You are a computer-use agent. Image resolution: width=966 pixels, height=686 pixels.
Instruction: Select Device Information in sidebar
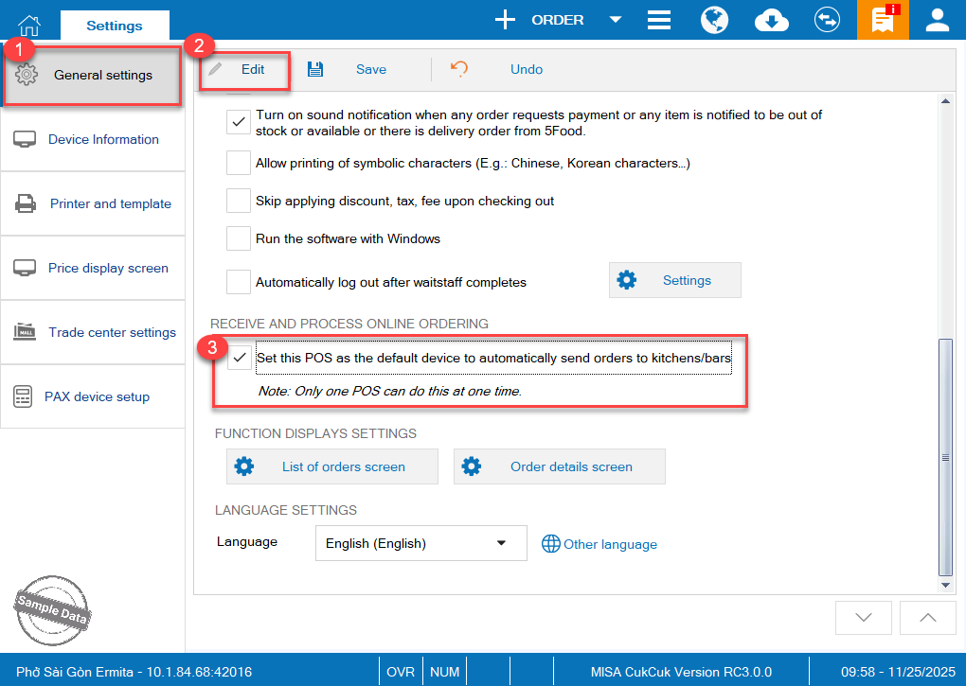[93, 139]
